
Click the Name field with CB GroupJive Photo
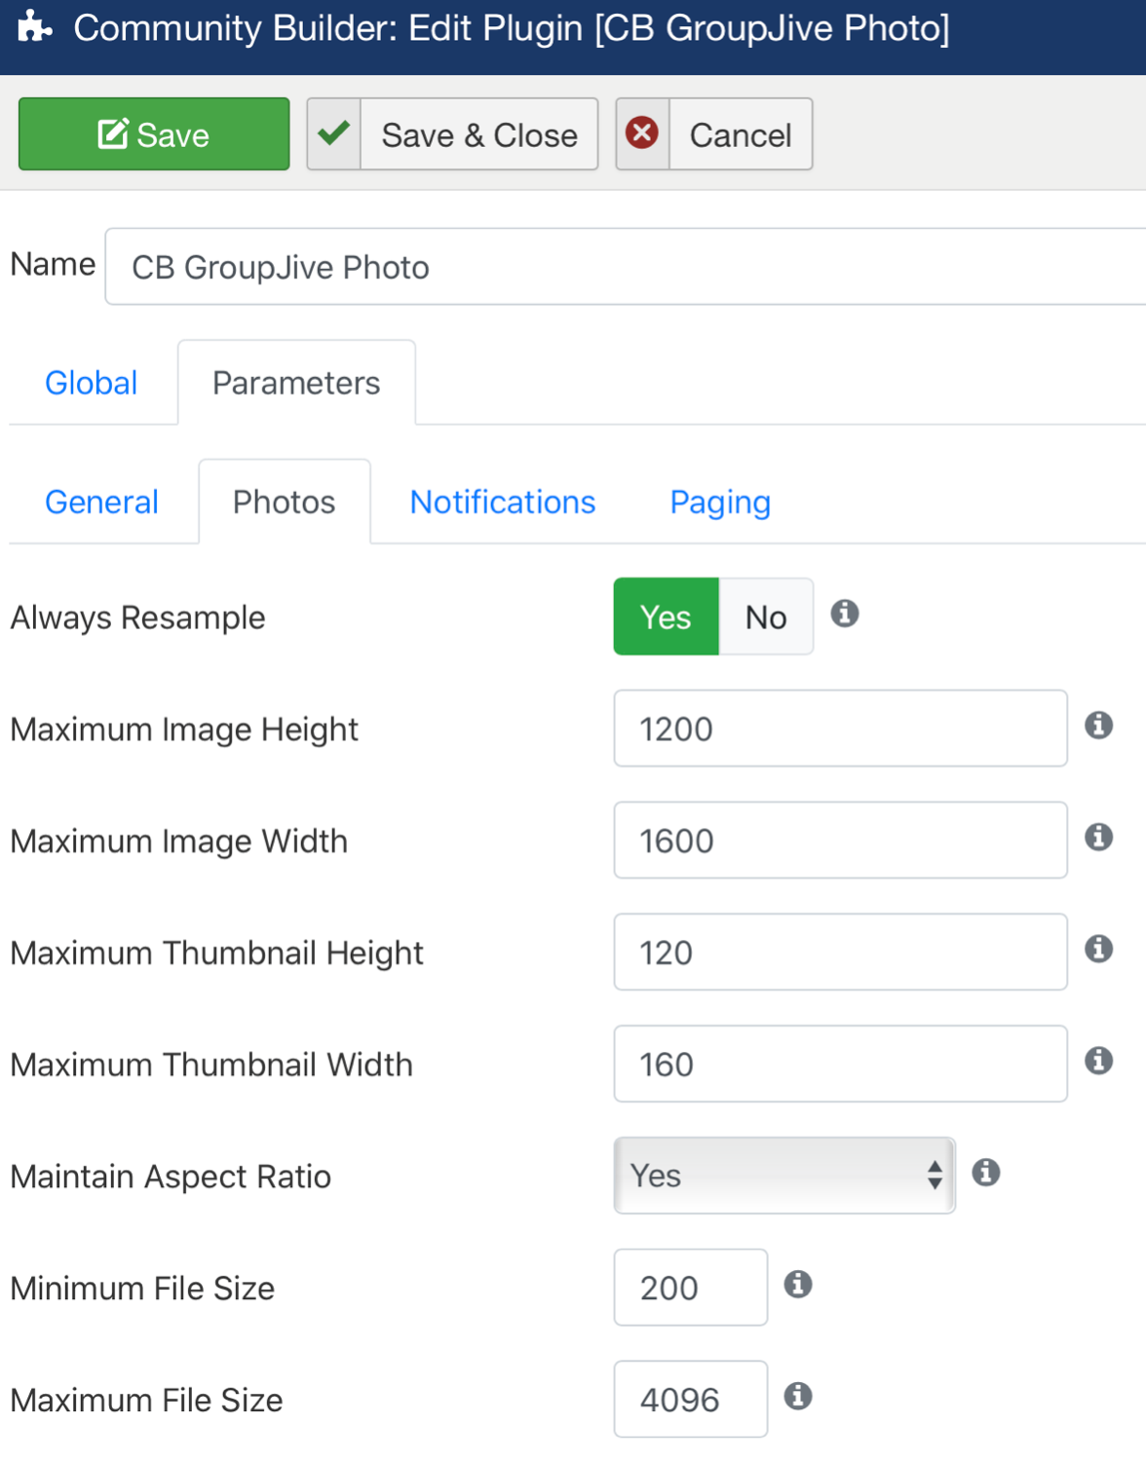[626, 267]
